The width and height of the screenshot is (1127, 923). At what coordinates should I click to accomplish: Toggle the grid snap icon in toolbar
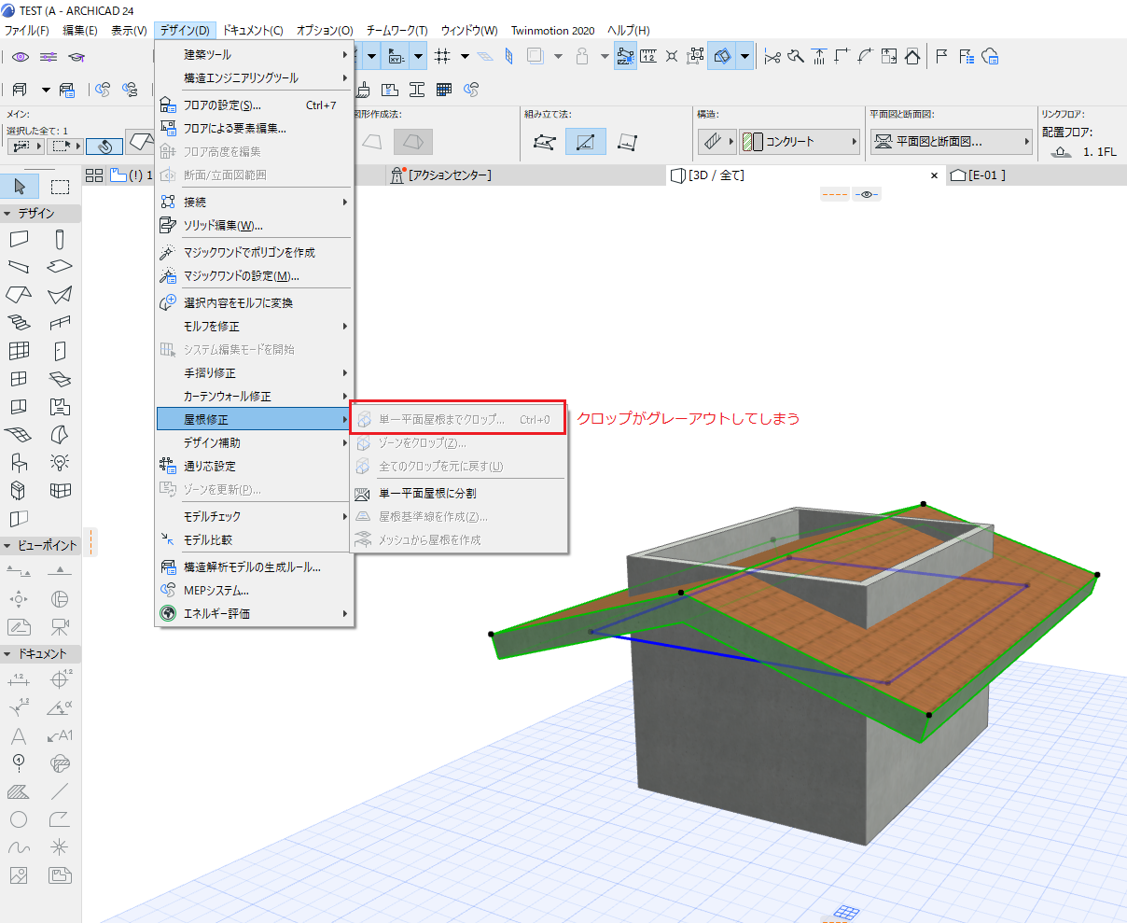pyautogui.click(x=442, y=57)
